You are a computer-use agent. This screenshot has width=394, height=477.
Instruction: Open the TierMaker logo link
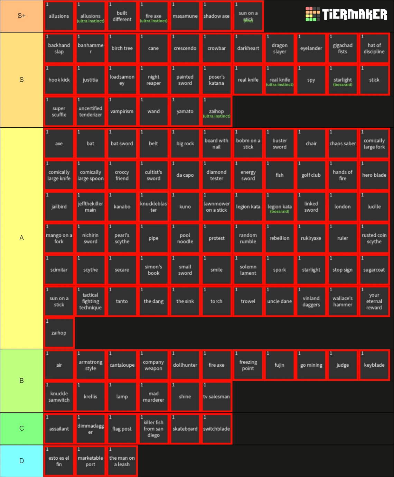click(x=346, y=15)
